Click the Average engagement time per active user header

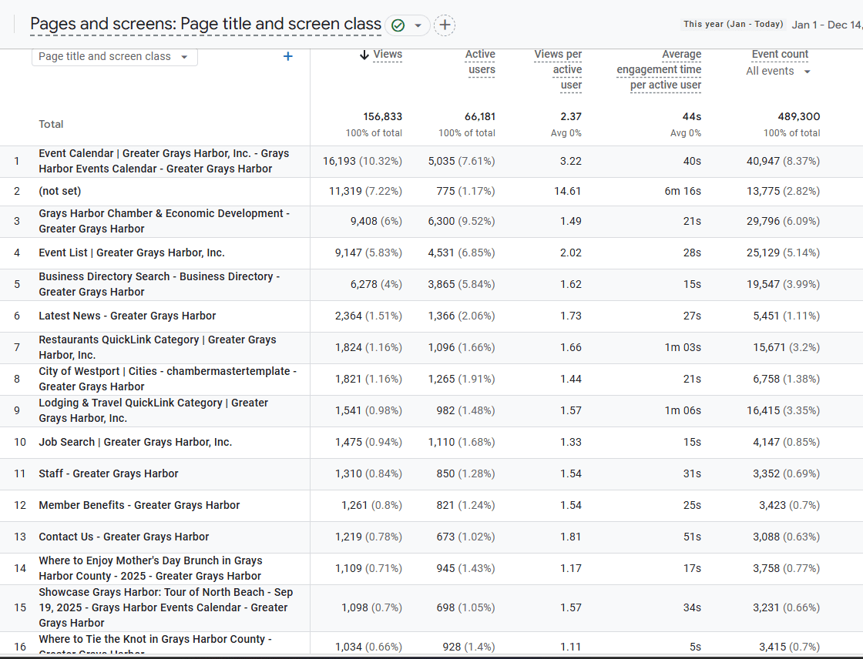(x=660, y=69)
